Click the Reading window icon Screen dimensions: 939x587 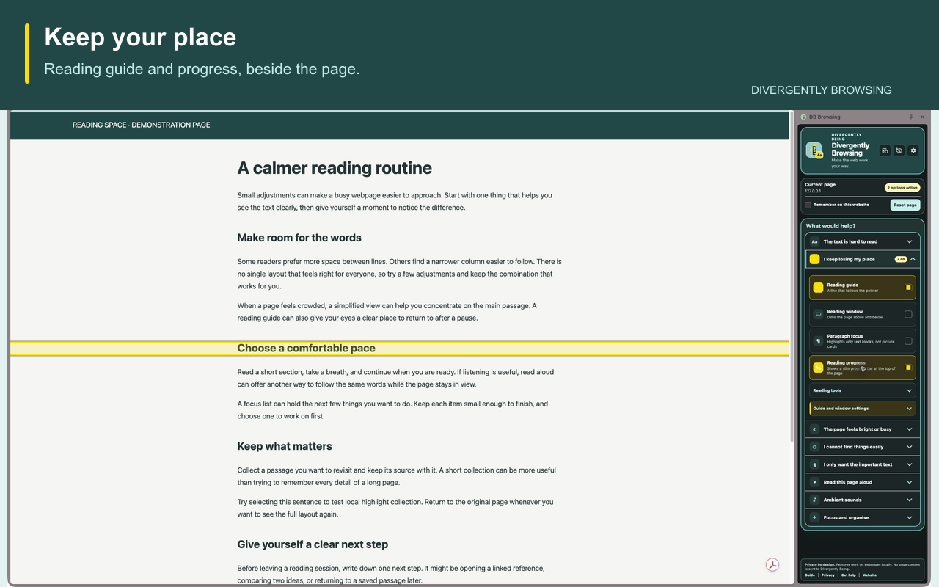[x=819, y=314]
